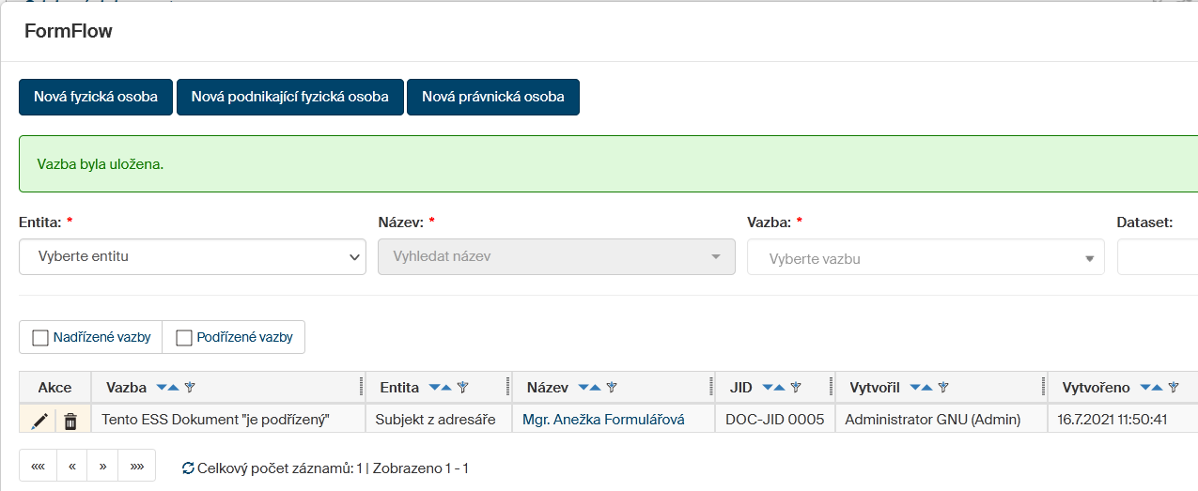This screenshot has width=1198, height=491.
Task: Refresh the total record count
Action: point(188,468)
